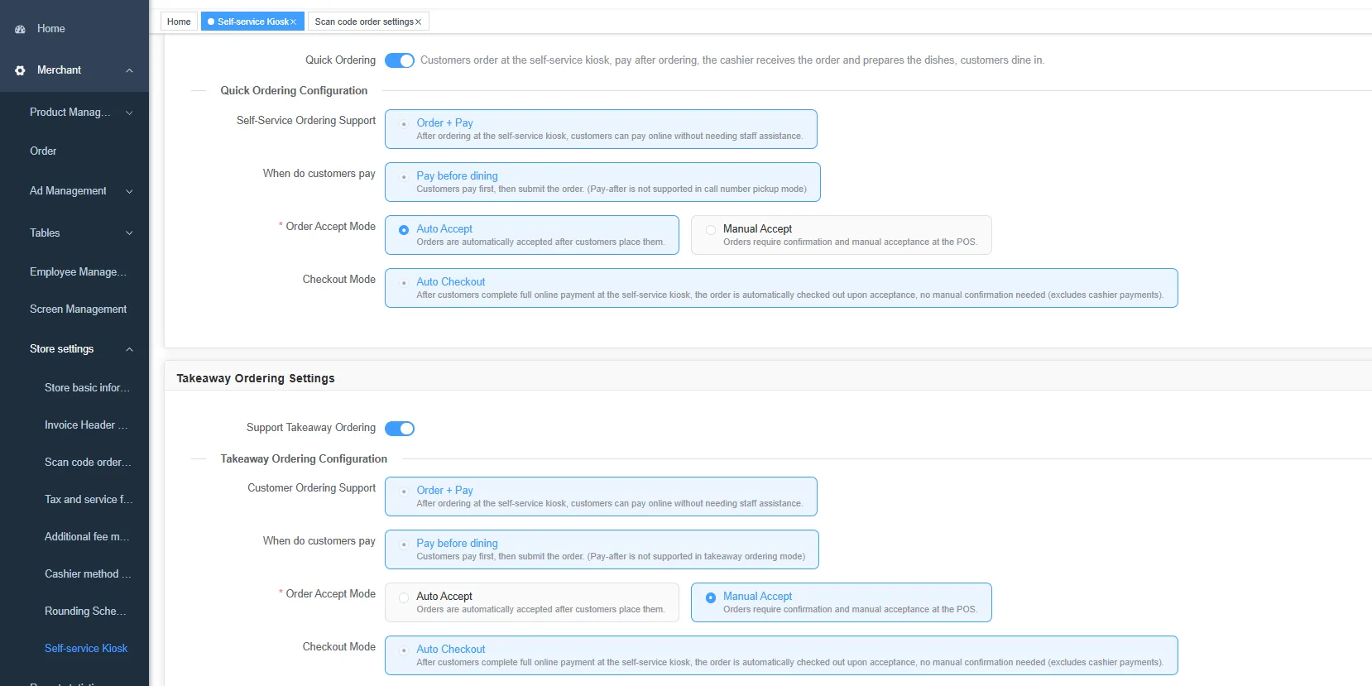The image size is (1372, 686).
Task: Click the Product Management menu label
Action: (70, 113)
